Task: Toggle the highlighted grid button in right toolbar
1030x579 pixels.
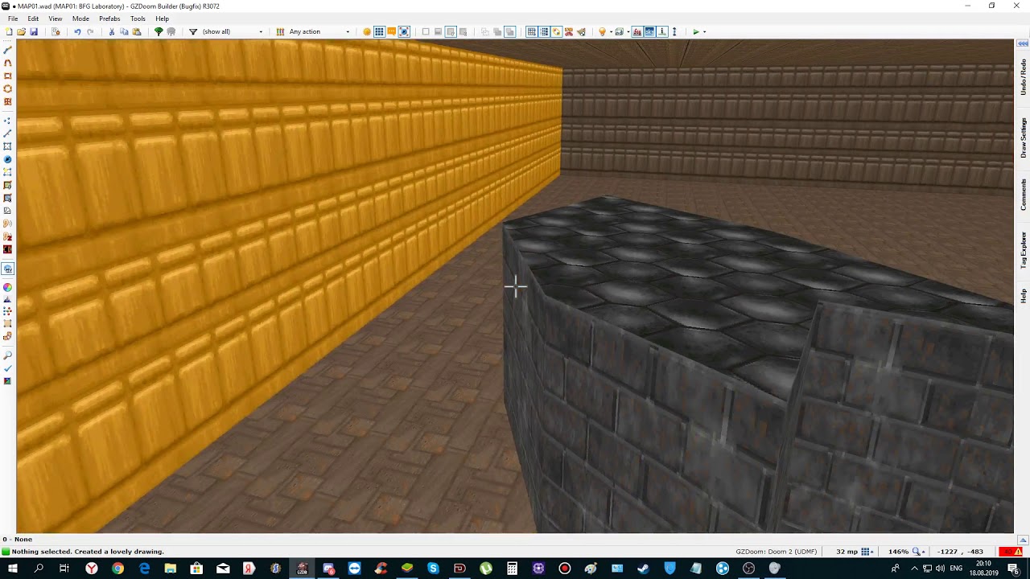Action: point(531,31)
